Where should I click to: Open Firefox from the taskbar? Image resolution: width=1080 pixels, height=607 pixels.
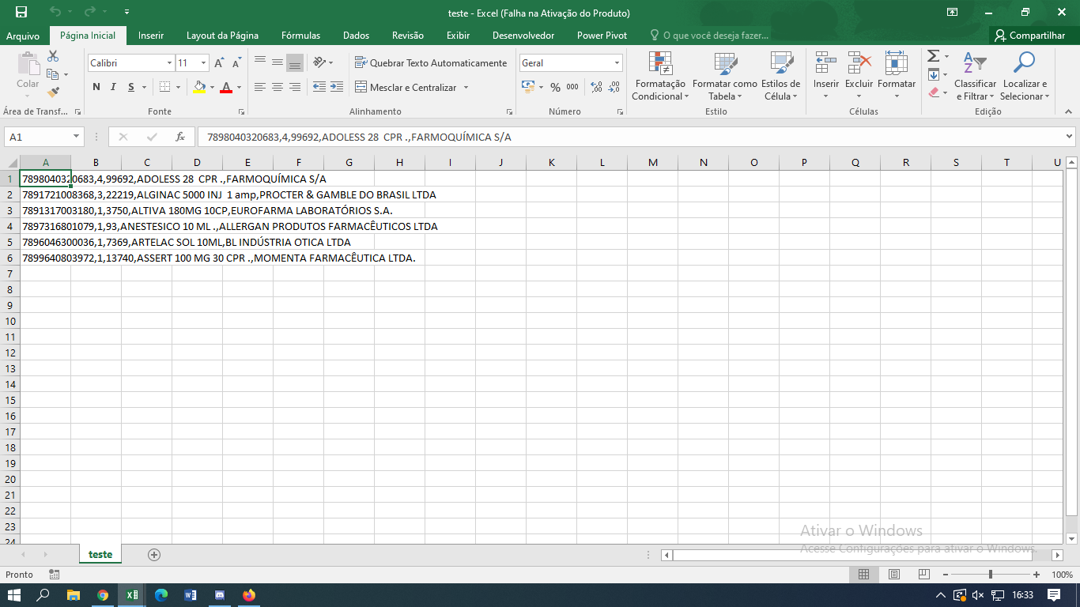coord(249,594)
